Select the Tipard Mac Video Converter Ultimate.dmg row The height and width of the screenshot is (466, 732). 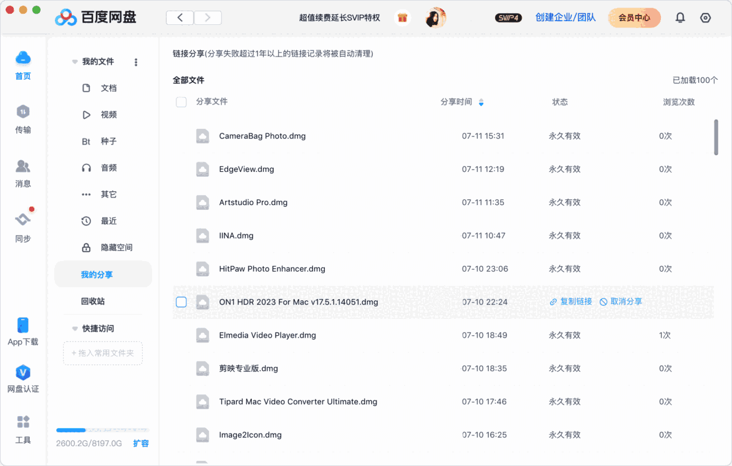tap(443, 402)
